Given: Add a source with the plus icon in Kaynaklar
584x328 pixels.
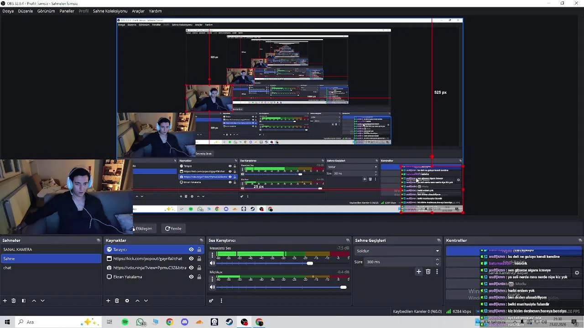Looking at the screenshot, I should 108,301.
